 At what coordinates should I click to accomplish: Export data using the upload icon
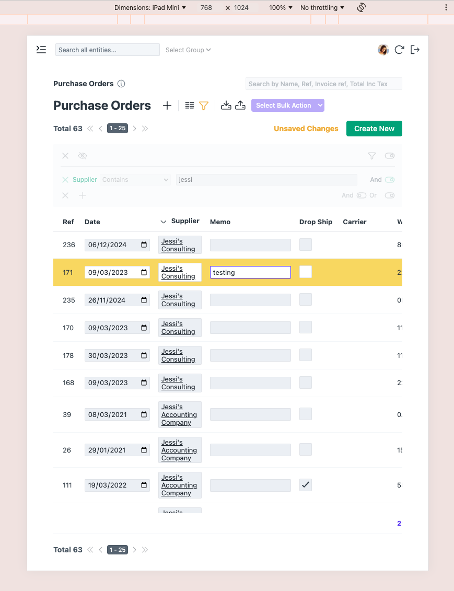click(x=240, y=105)
